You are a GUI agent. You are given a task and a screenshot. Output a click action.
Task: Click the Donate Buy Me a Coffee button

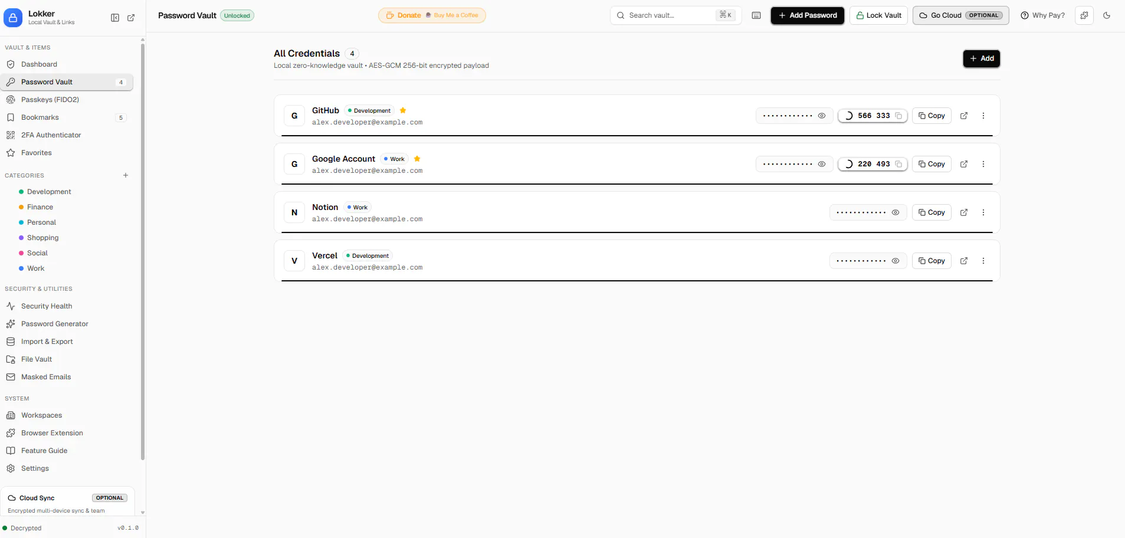432,15
